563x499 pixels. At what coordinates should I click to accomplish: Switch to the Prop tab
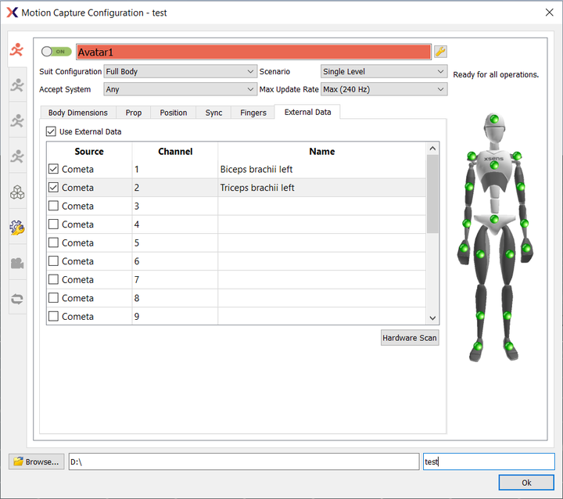pos(134,113)
